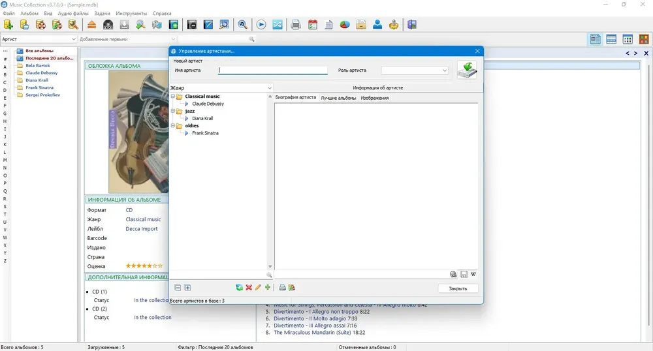
Task: Open the Инструменты menu
Action: click(x=131, y=13)
